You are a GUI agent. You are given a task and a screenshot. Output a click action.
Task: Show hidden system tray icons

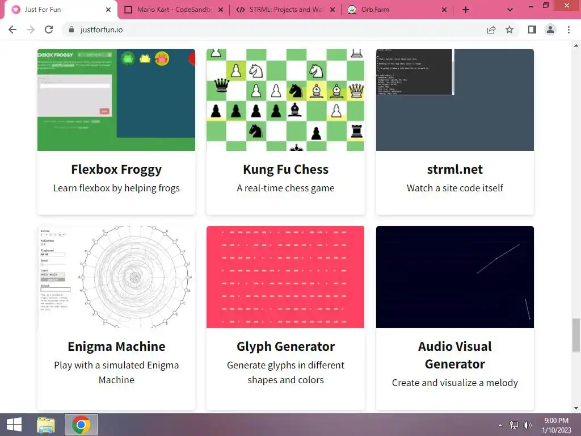coord(500,425)
